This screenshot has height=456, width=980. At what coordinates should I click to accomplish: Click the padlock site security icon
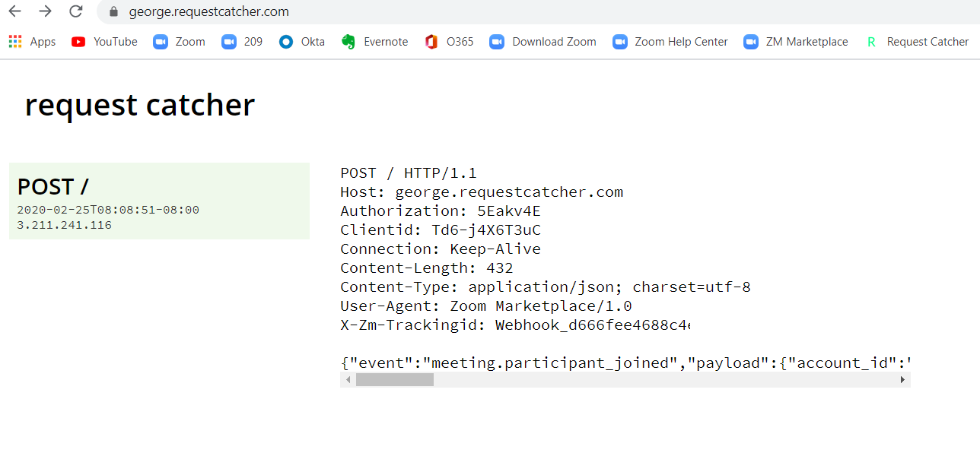click(114, 12)
